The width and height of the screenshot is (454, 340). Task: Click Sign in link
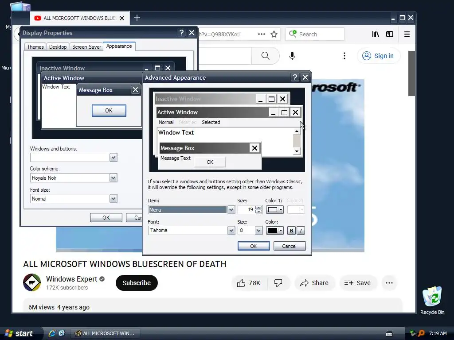pos(379,56)
